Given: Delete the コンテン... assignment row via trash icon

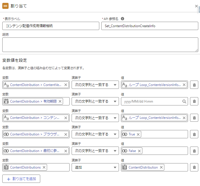Looking at the screenshot, I should [194, 118].
